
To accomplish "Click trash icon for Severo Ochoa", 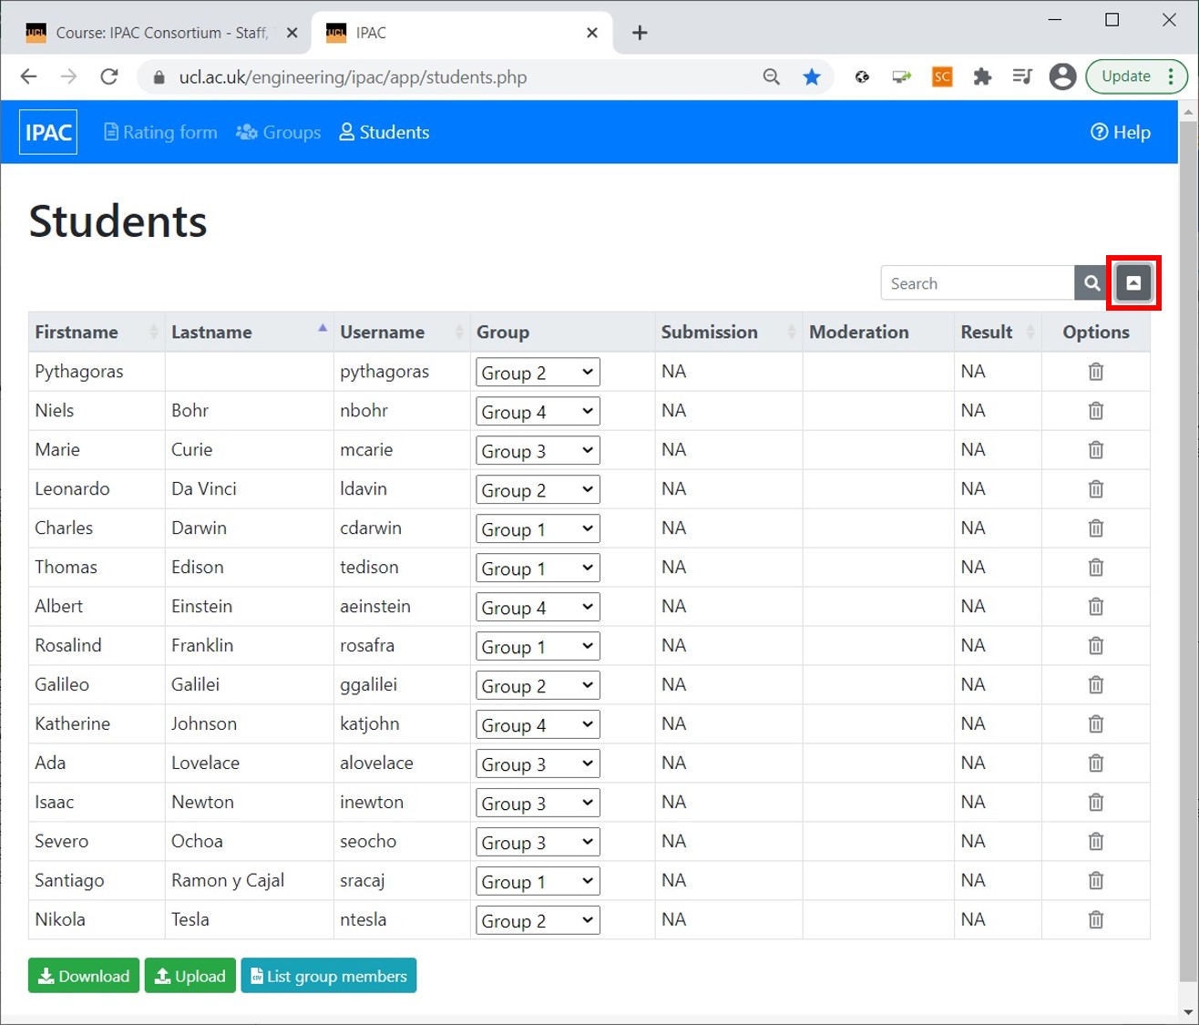I will tap(1096, 842).
